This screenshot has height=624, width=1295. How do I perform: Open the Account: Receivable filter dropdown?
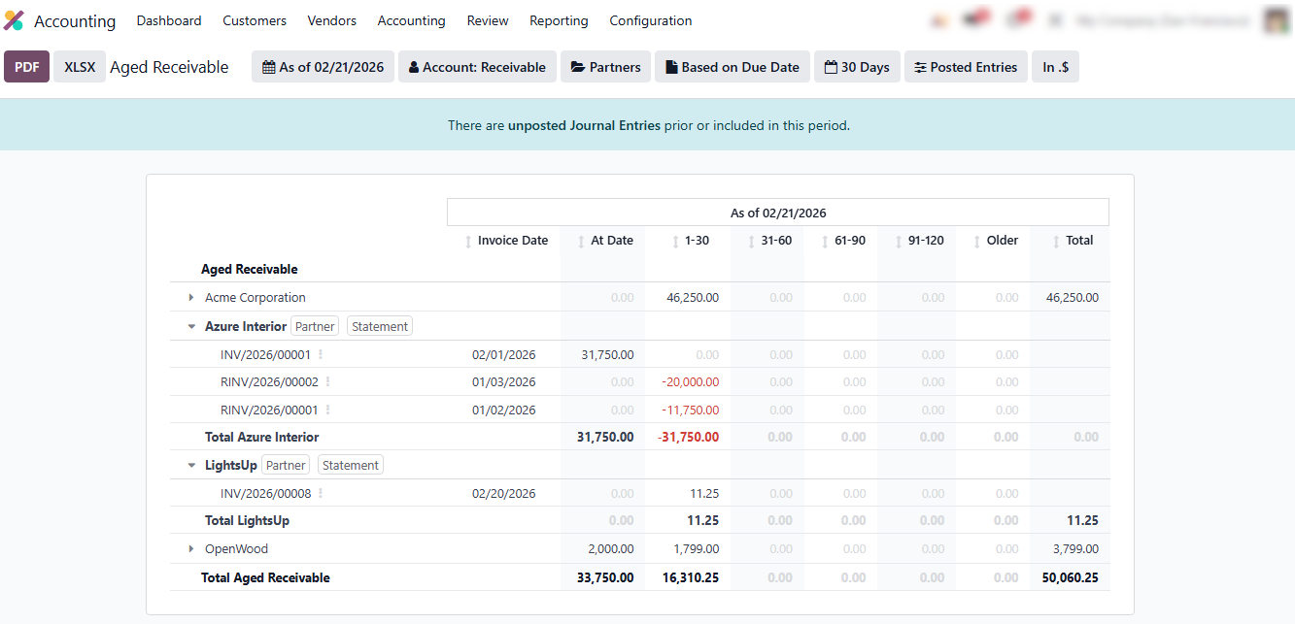point(477,67)
